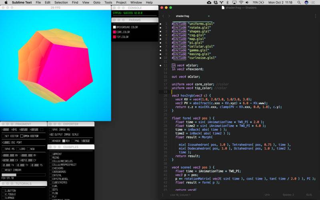Open the battery status indicator

coord(258,2)
